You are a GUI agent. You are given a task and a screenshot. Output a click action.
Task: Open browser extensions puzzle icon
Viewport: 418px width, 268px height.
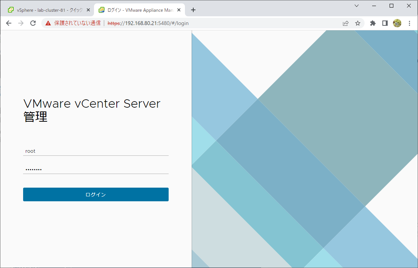(373, 23)
